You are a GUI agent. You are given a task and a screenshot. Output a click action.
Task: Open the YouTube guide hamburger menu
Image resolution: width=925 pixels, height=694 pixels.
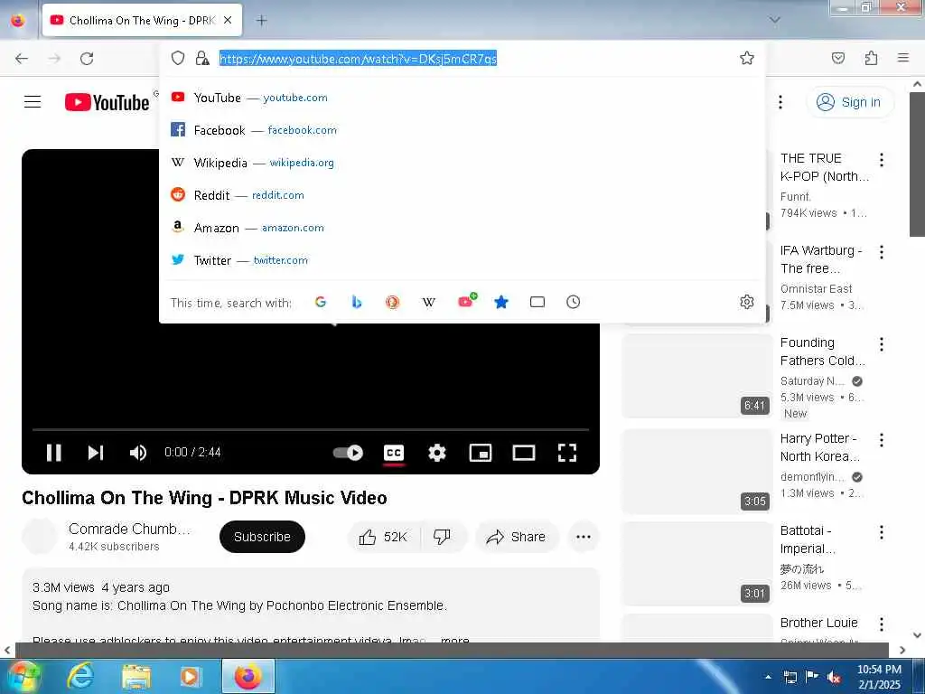click(x=33, y=102)
